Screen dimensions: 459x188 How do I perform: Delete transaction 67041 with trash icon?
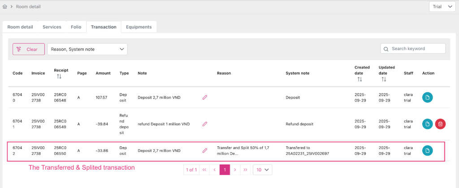coord(440,124)
